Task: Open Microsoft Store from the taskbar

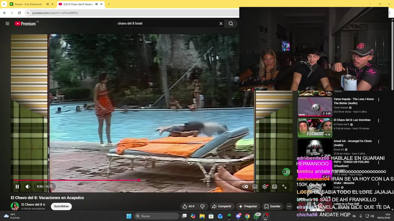Action: tap(211, 216)
